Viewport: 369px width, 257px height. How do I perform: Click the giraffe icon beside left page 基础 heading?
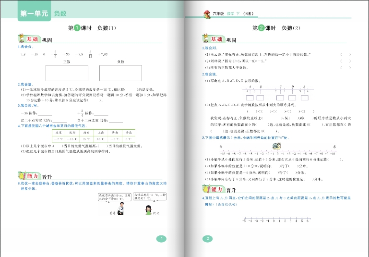pyautogui.click(x=22, y=38)
